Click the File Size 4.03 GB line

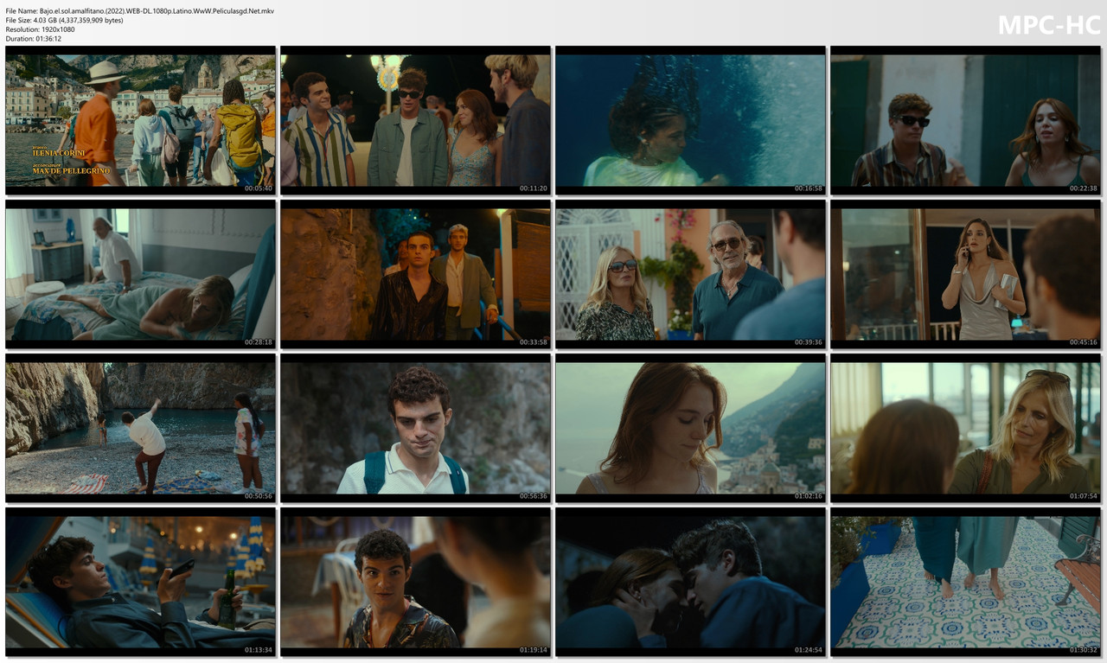tap(64, 20)
